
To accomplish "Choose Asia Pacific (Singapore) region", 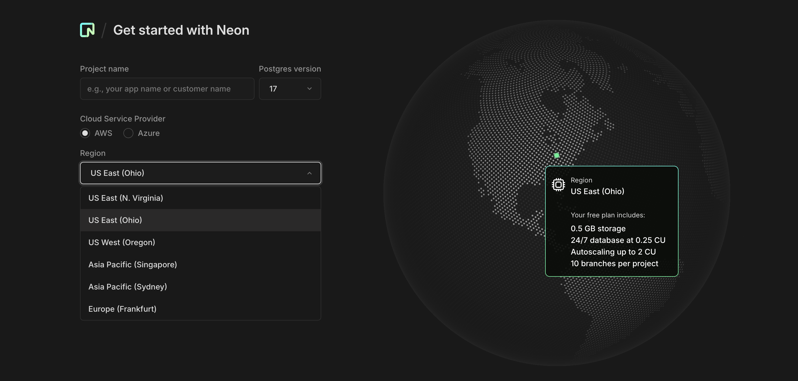I will (x=200, y=265).
